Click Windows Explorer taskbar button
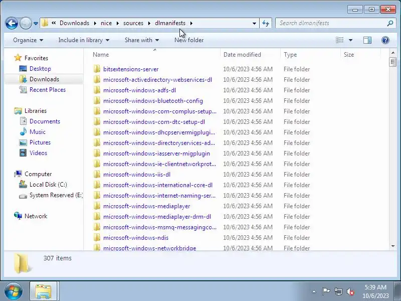This screenshot has width=401, height=301. tap(44, 291)
